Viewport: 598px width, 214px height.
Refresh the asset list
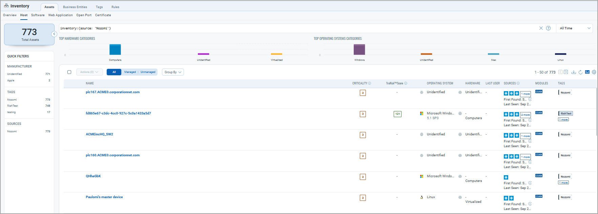(580, 72)
